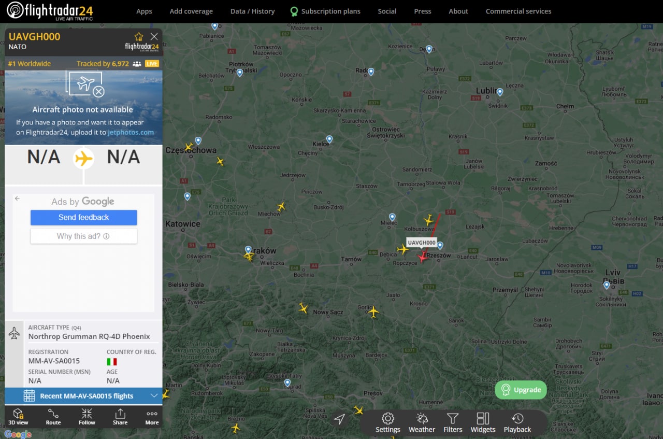This screenshot has width=663, height=439.
Task: Open the Social menu
Action: tap(387, 11)
